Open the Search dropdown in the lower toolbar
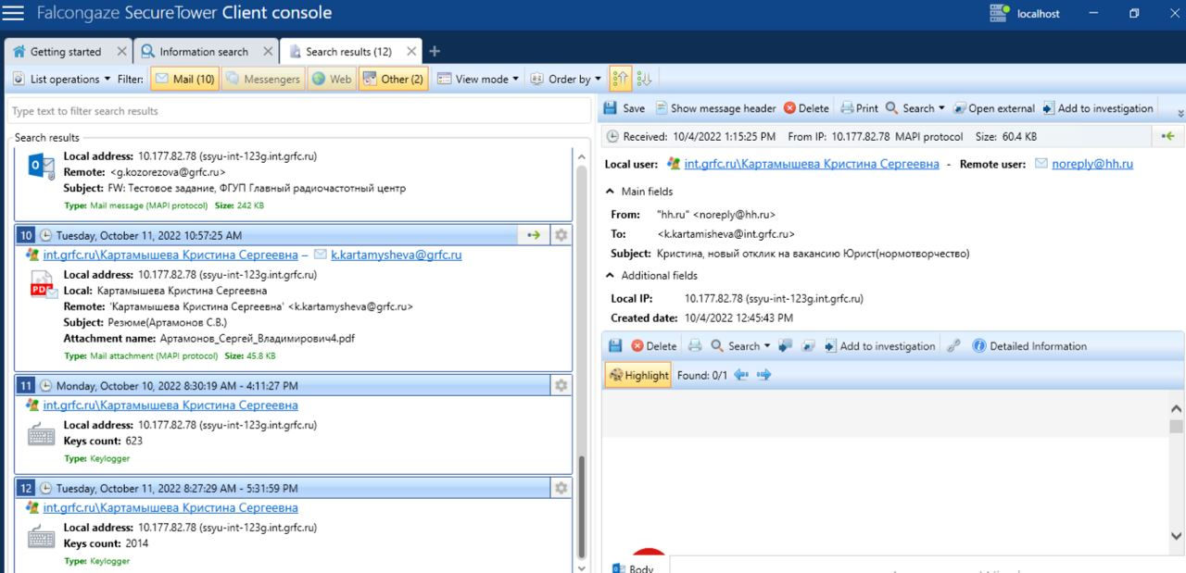 pyautogui.click(x=740, y=346)
